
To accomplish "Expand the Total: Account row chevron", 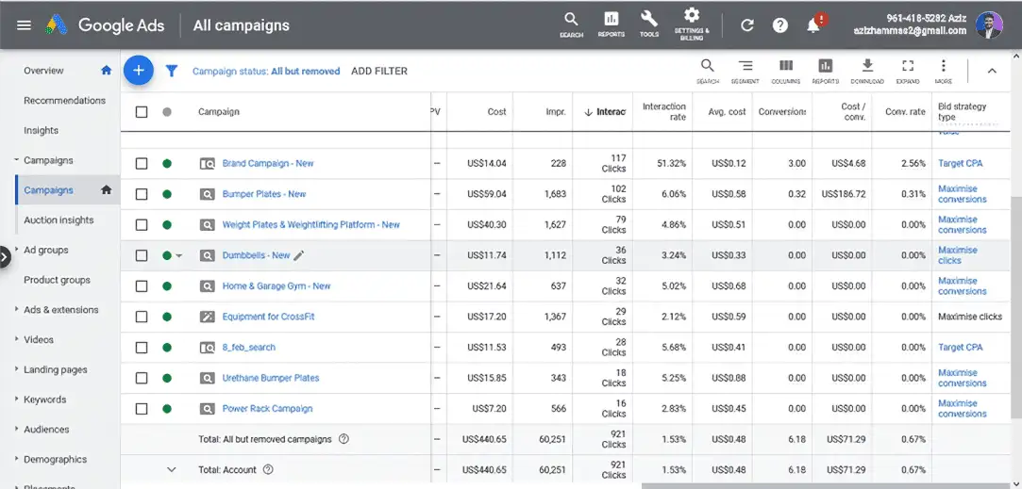I will click(171, 469).
